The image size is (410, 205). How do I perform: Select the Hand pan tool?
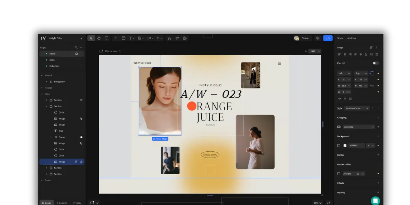pyautogui.click(x=99, y=38)
